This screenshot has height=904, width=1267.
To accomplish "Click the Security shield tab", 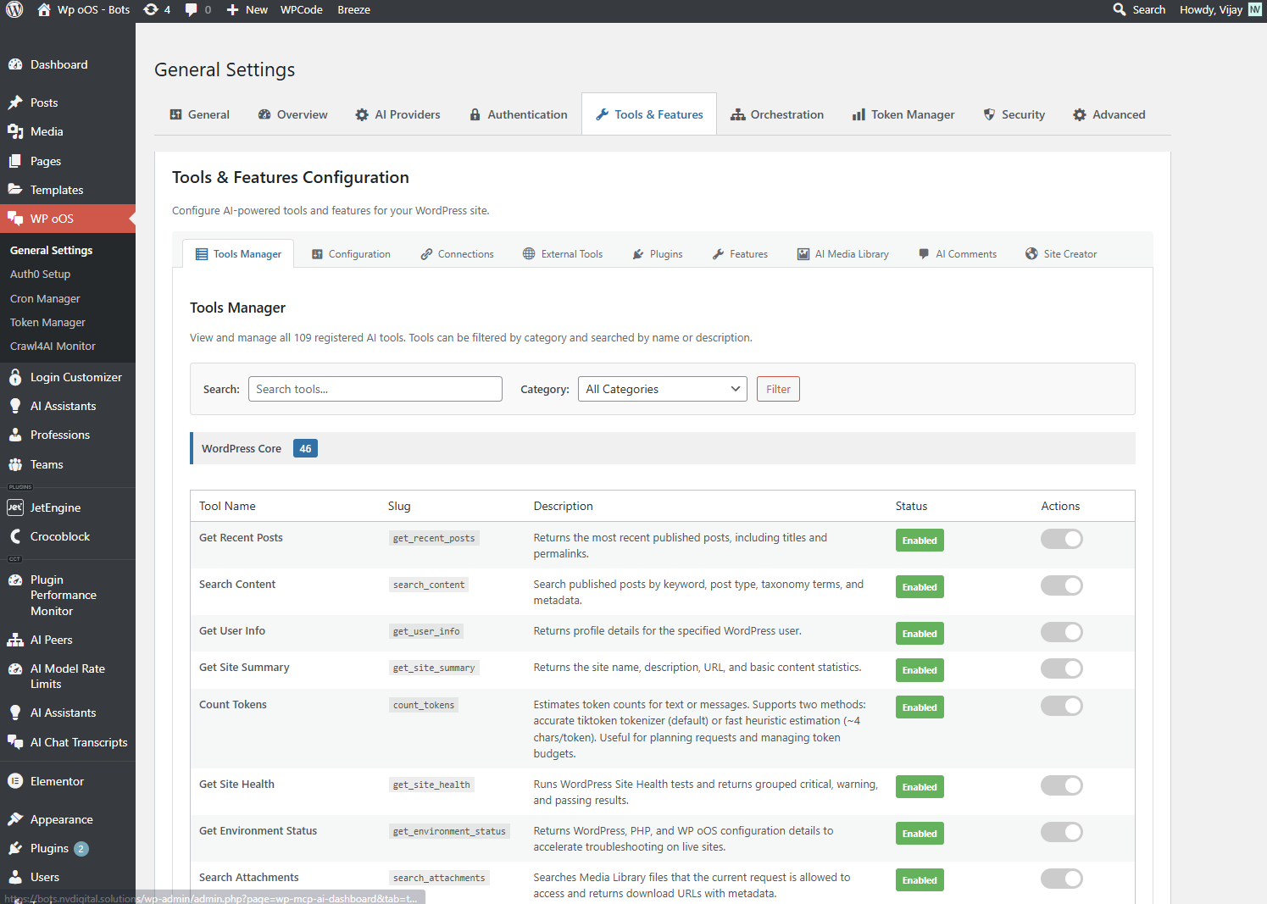I will [1014, 114].
